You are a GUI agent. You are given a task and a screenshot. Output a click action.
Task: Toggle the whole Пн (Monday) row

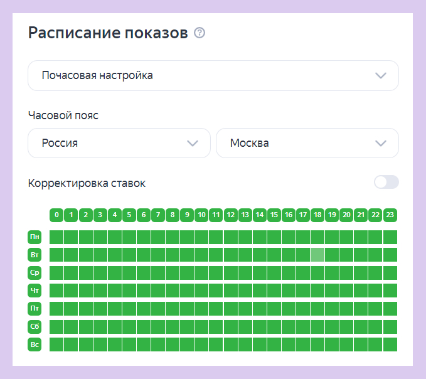(x=35, y=237)
